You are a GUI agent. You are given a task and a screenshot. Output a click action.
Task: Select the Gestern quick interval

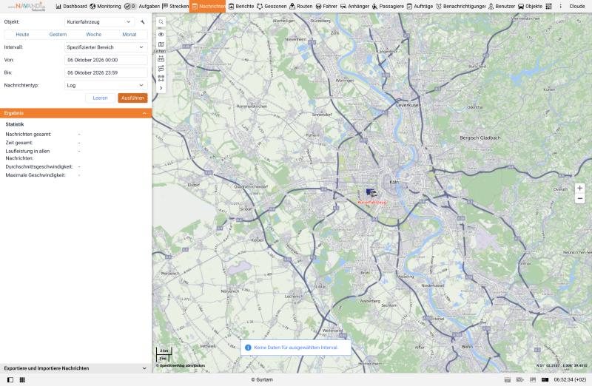pyautogui.click(x=58, y=34)
